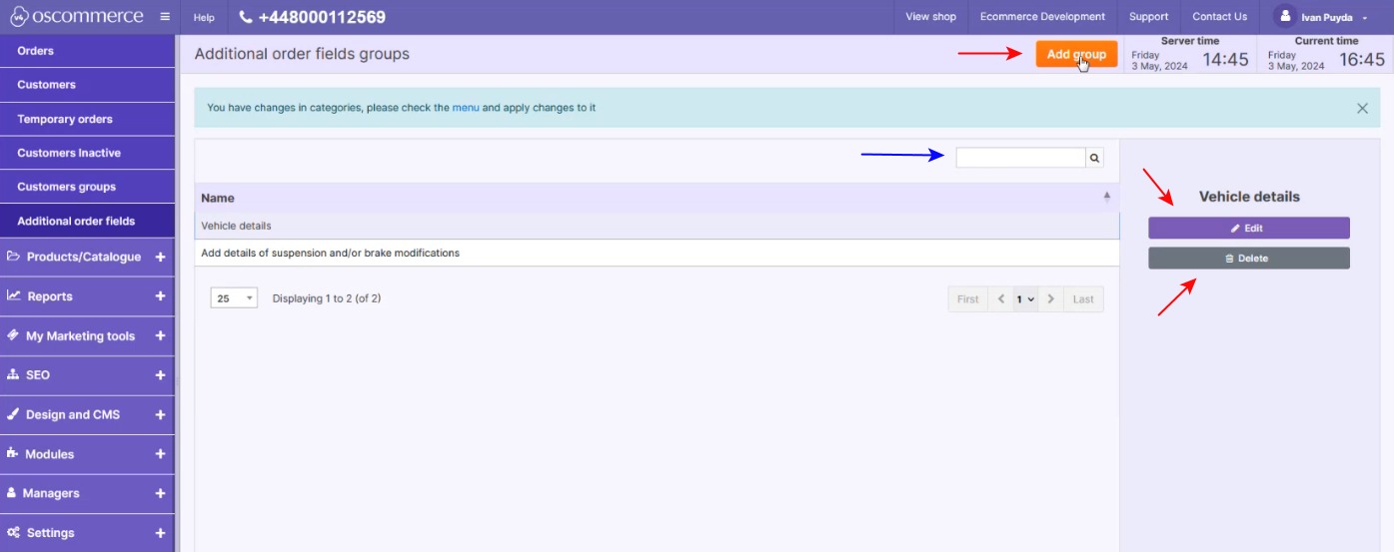
Task: Dismiss the notification with the X icon
Action: pyautogui.click(x=1362, y=108)
